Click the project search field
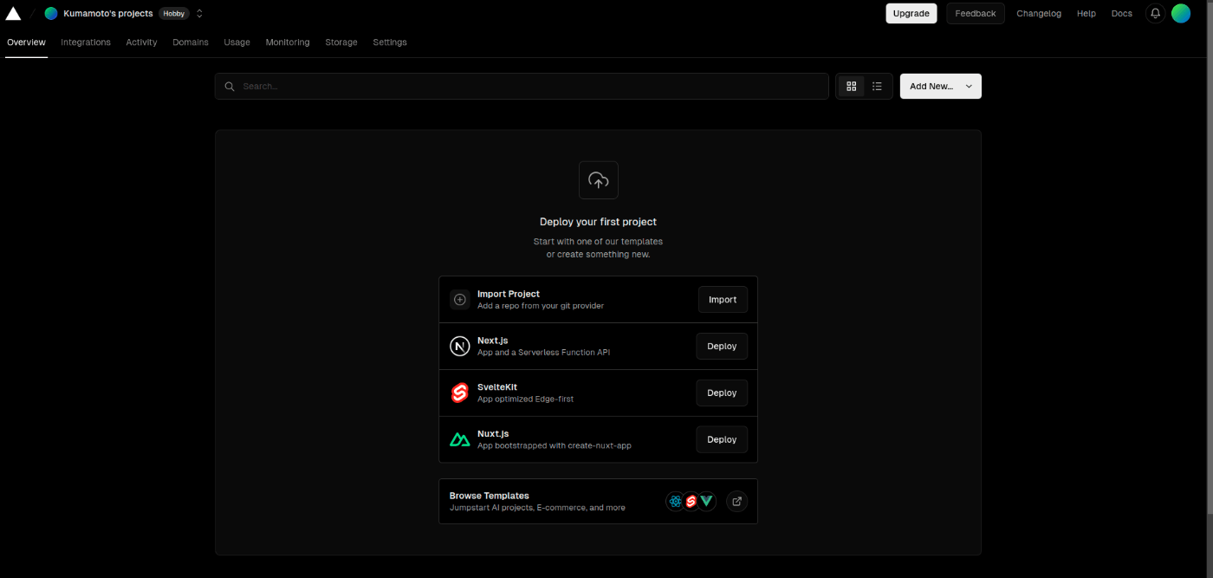The image size is (1213, 578). (522, 86)
